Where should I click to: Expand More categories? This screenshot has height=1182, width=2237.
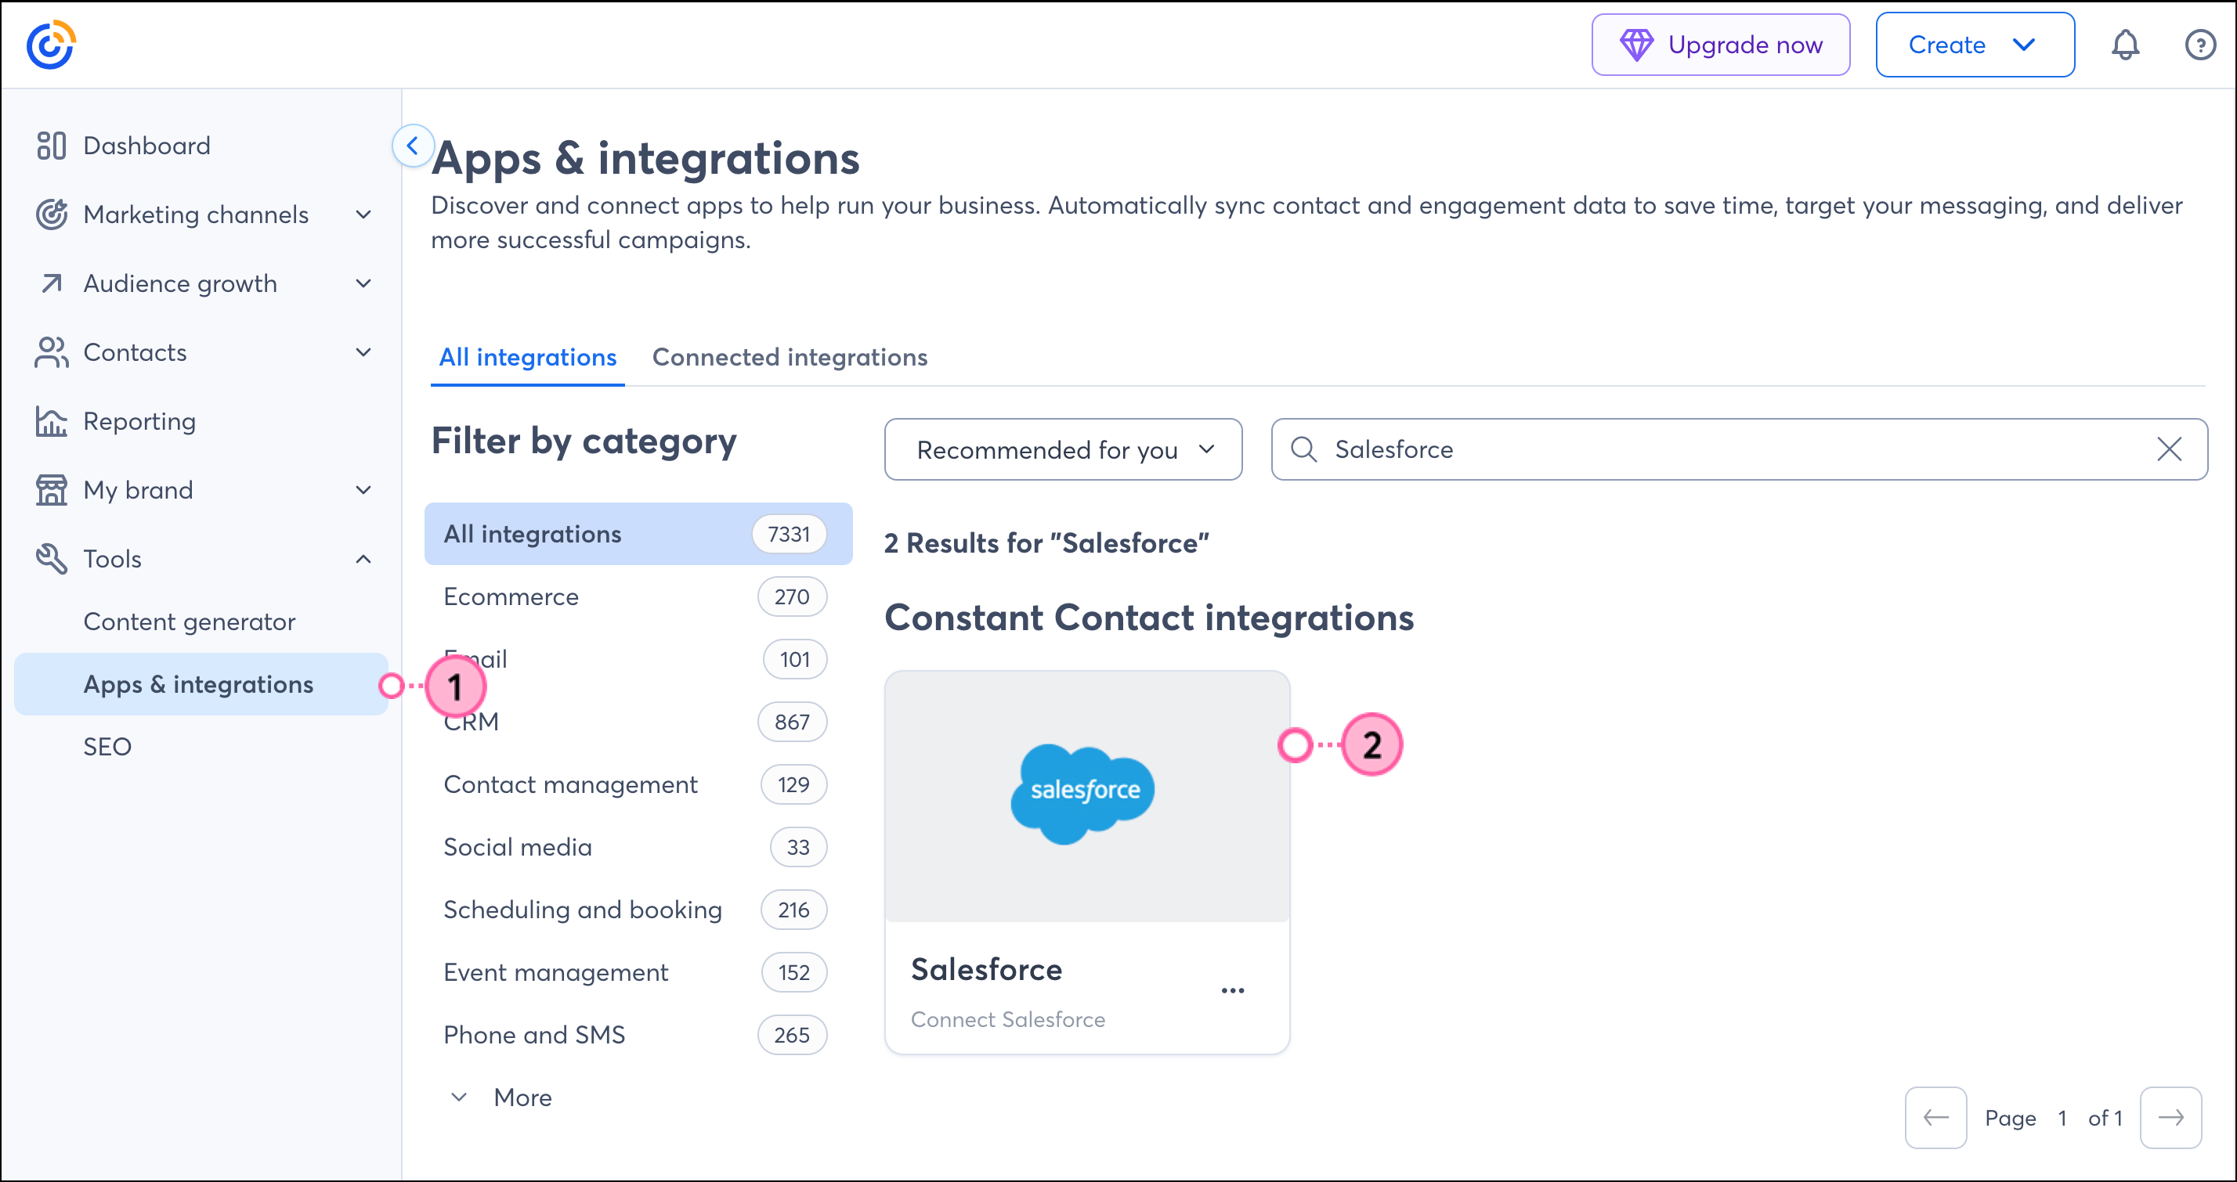point(501,1097)
